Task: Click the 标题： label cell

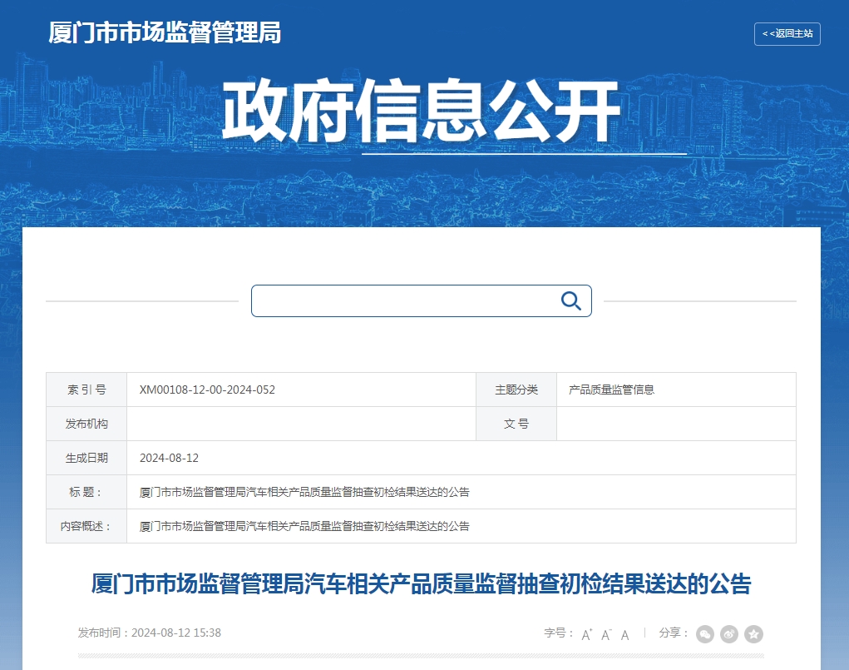Action: tap(86, 492)
